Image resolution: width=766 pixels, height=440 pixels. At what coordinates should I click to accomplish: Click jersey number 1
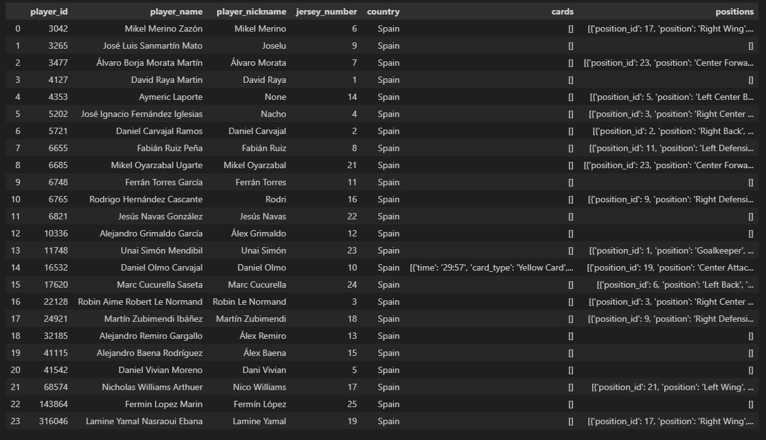355,80
